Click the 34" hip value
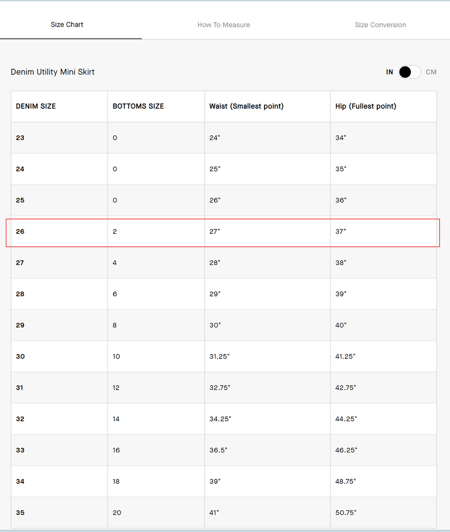Screen dimensions: 450x532 coord(341,138)
